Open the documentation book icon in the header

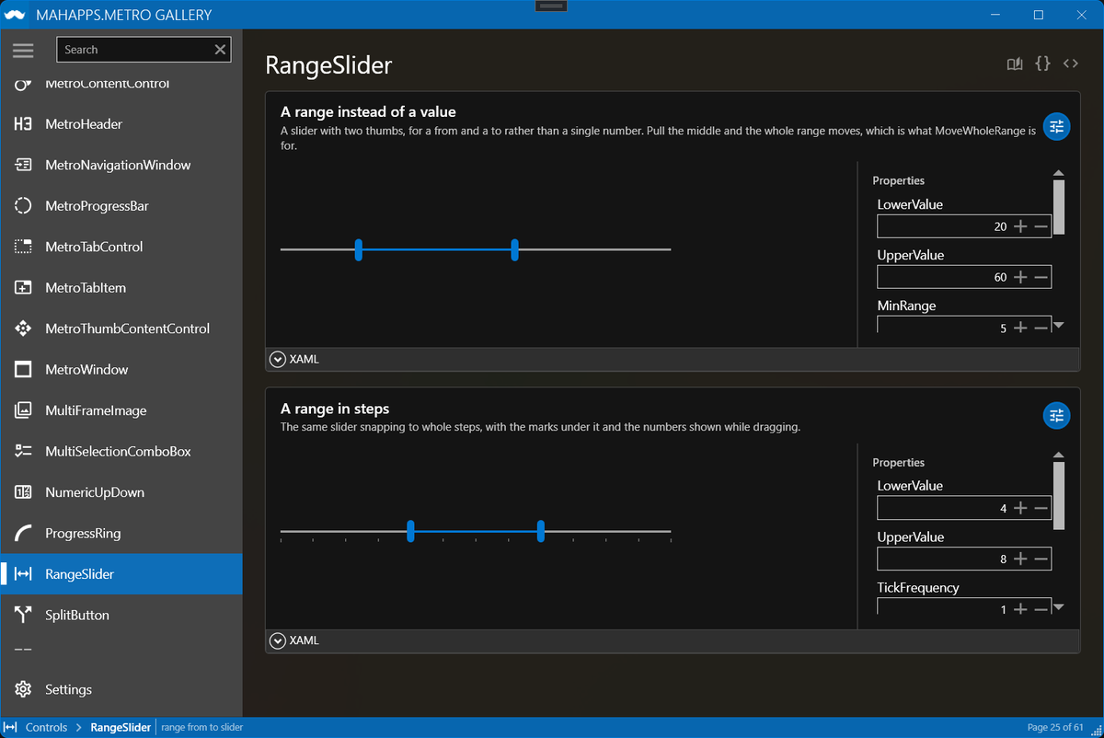pyautogui.click(x=1015, y=63)
